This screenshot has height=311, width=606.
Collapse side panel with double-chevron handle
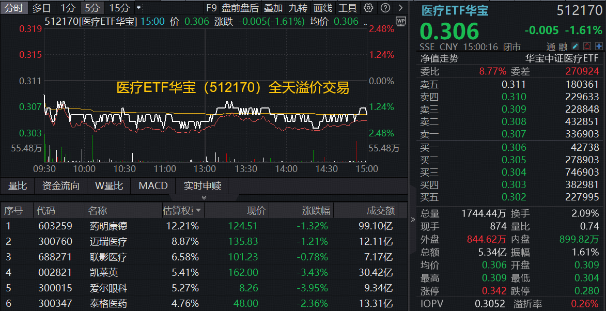coord(412,220)
